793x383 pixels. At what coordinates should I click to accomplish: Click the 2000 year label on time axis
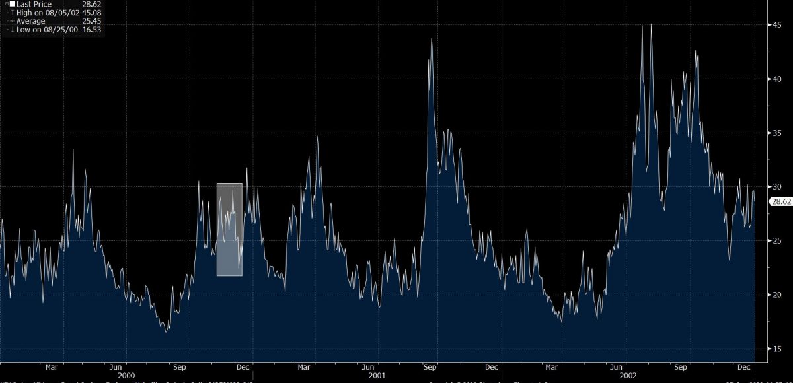click(126, 375)
